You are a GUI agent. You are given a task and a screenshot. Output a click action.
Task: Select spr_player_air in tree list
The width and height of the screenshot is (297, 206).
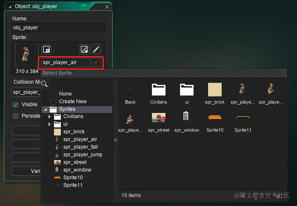click(77, 139)
